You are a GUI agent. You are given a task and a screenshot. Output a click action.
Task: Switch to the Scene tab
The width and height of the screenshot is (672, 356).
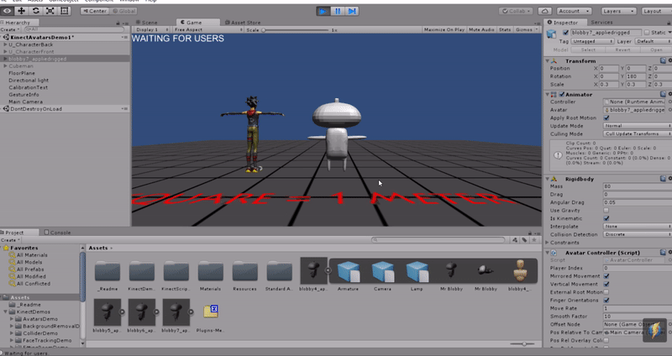147,23
